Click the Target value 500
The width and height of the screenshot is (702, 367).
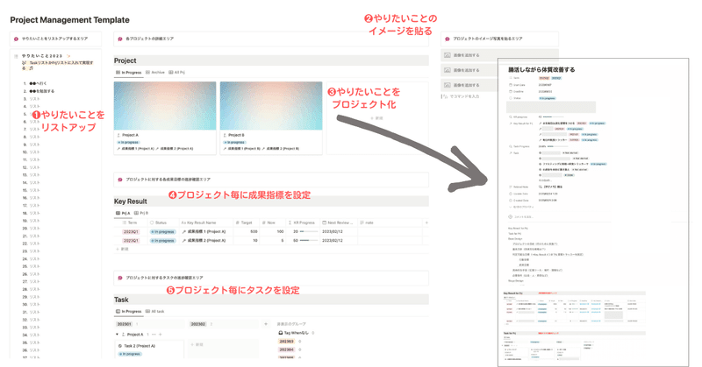254,232
